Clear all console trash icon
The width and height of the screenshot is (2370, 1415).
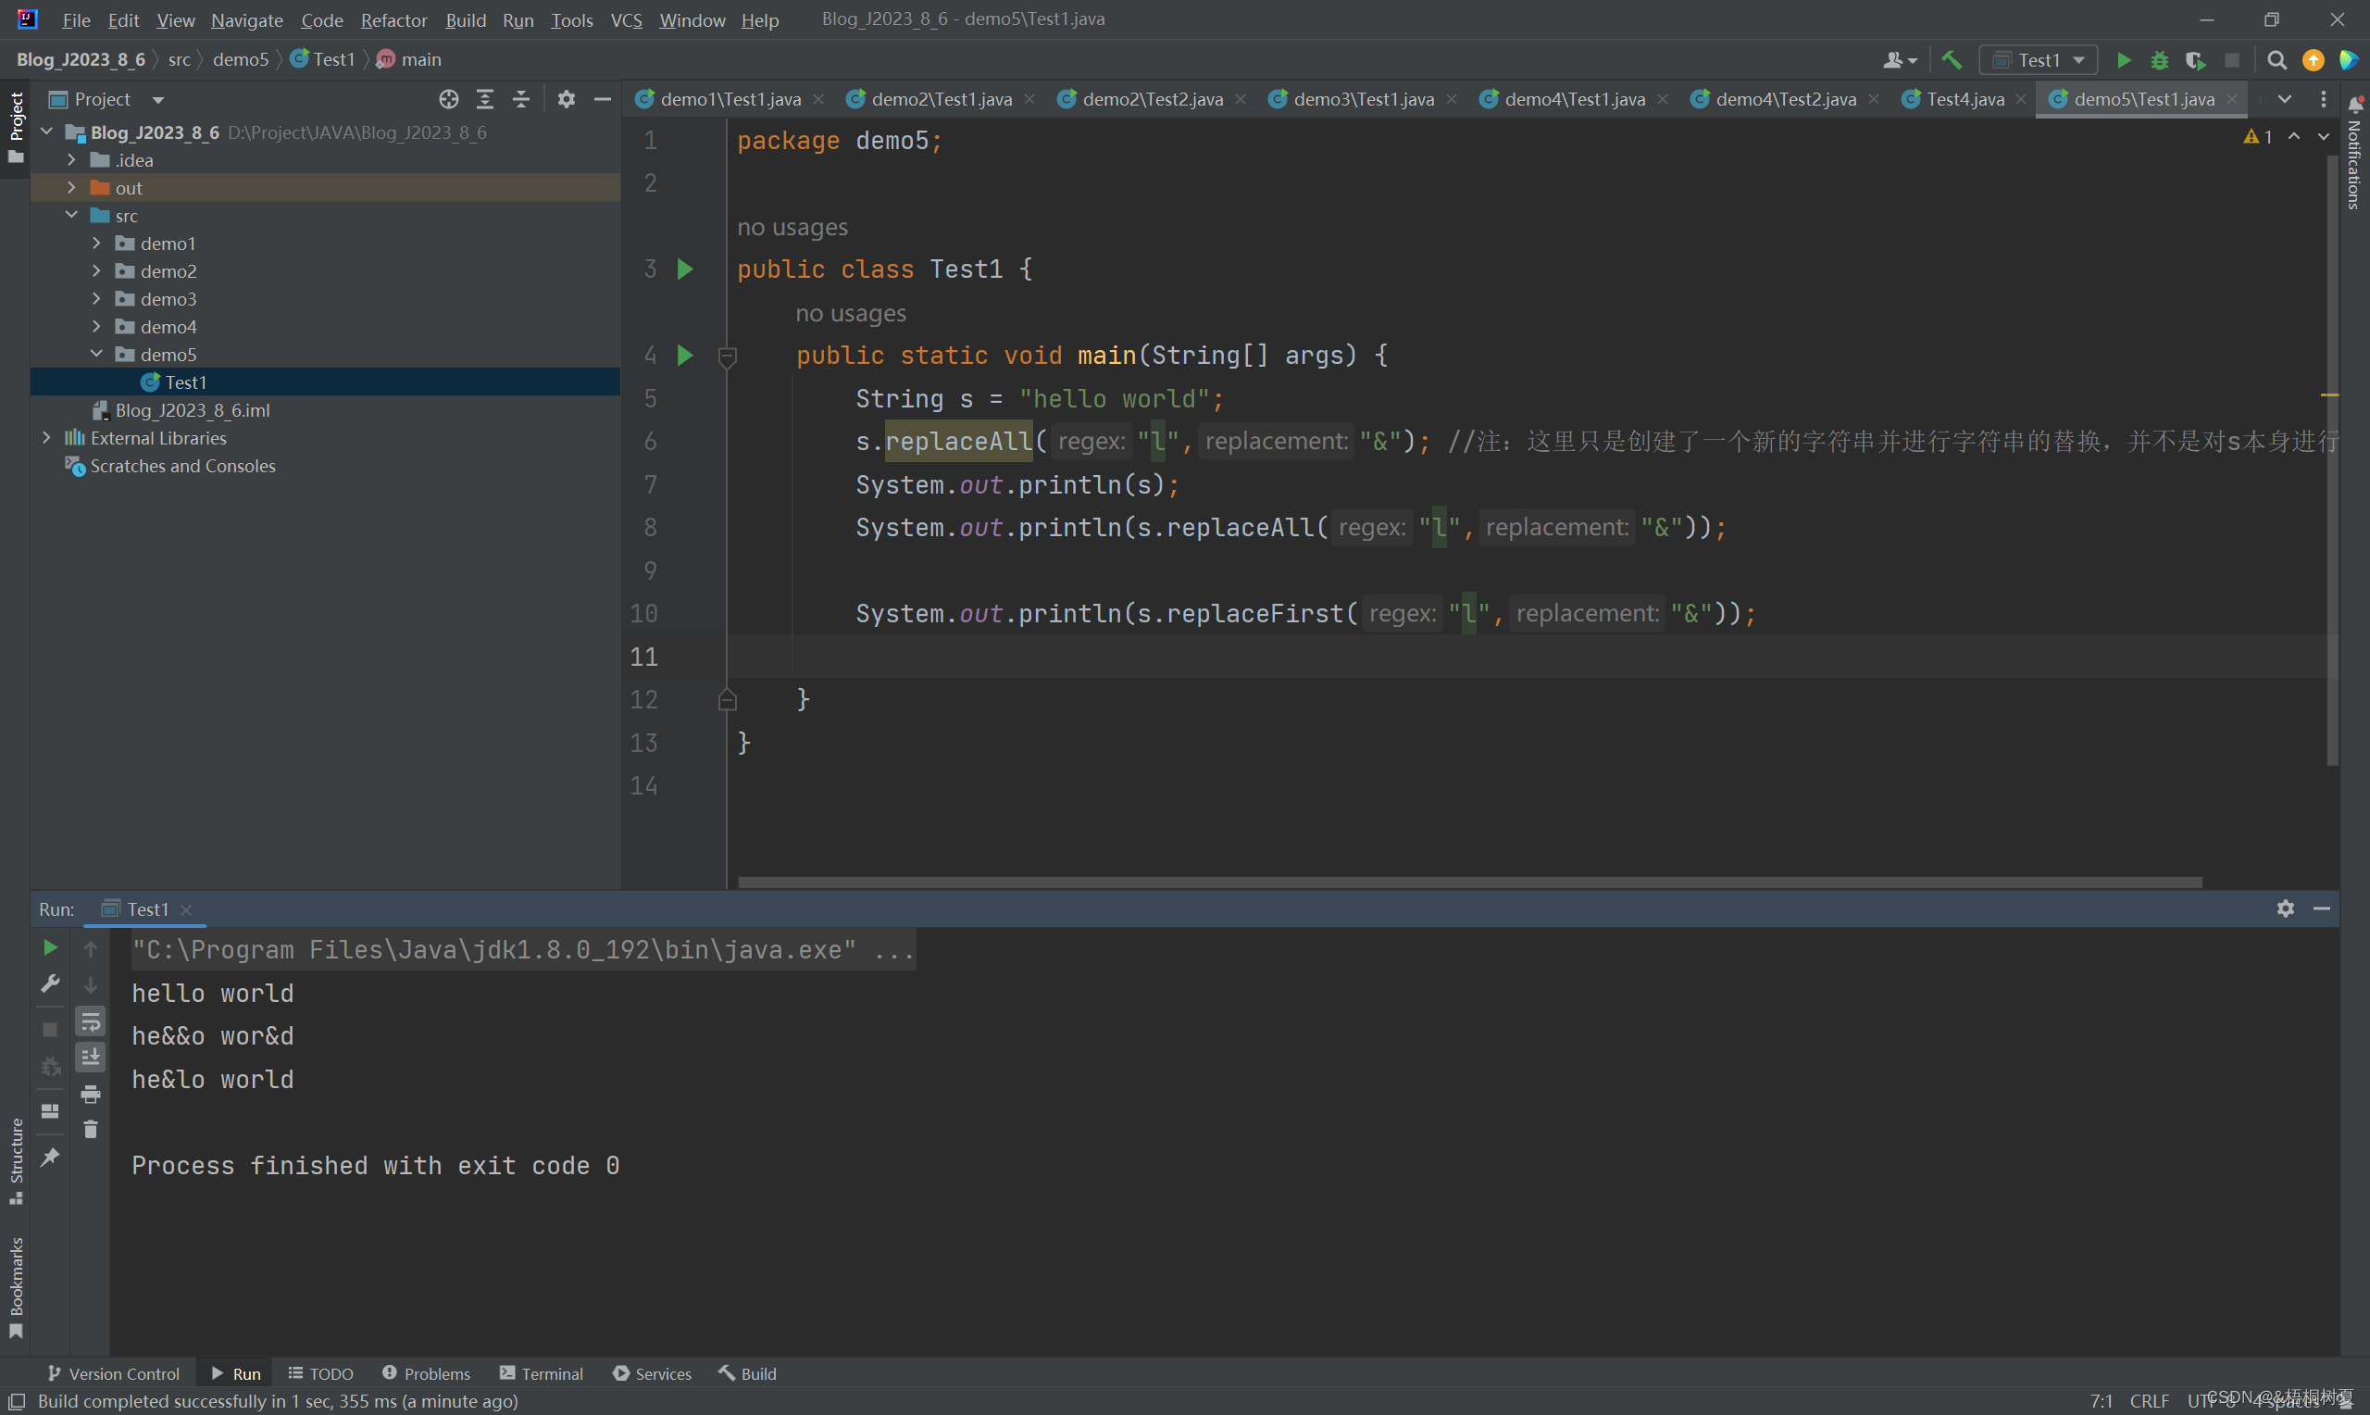(91, 1129)
